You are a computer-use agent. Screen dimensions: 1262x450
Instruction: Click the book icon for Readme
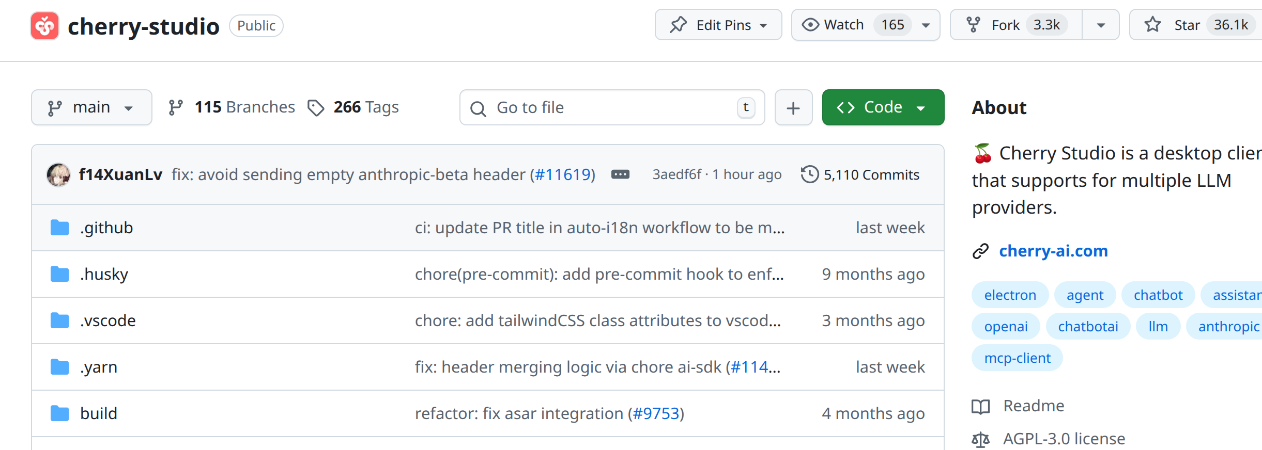[x=980, y=407]
